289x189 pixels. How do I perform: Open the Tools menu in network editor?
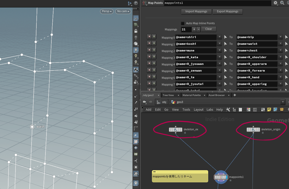pyautogui.click(x=186, y=109)
